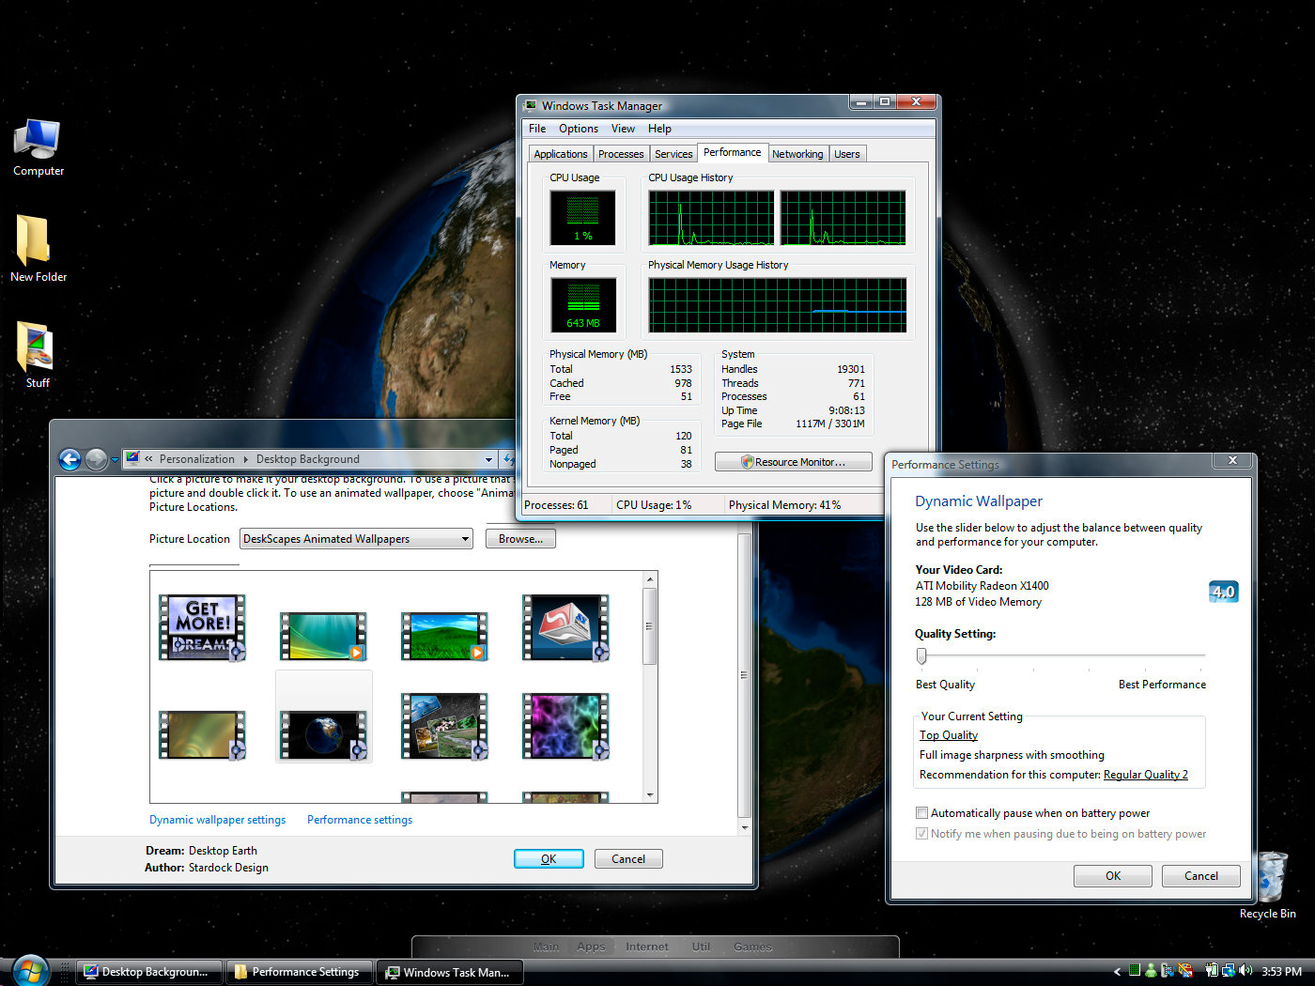
Task: Click the Back arrow in Desktop Background window
Action: (x=70, y=459)
